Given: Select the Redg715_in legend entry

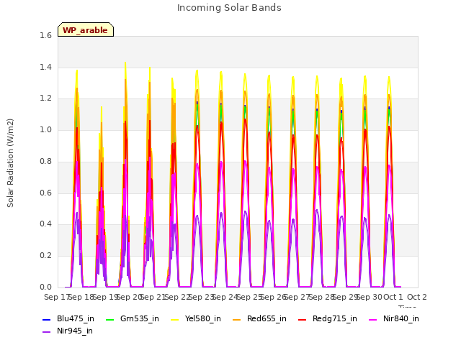Looking at the screenshot, I should click(x=328, y=319).
